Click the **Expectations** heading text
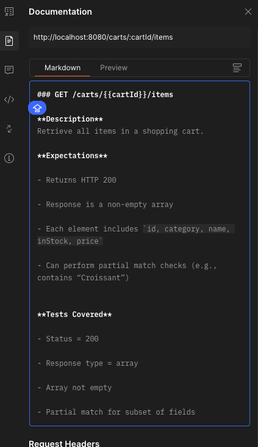The height and width of the screenshot is (447, 258). [73, 156]
